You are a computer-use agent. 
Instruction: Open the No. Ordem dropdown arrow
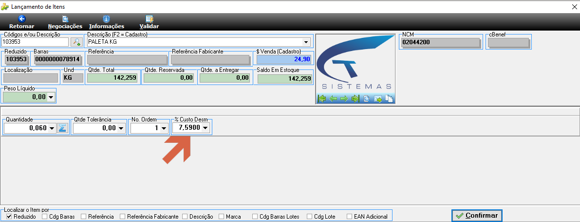(163, 128)
